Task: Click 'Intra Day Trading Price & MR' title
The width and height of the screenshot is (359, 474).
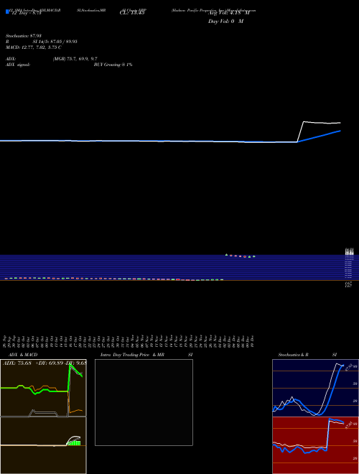Action: tap(133, 355)
